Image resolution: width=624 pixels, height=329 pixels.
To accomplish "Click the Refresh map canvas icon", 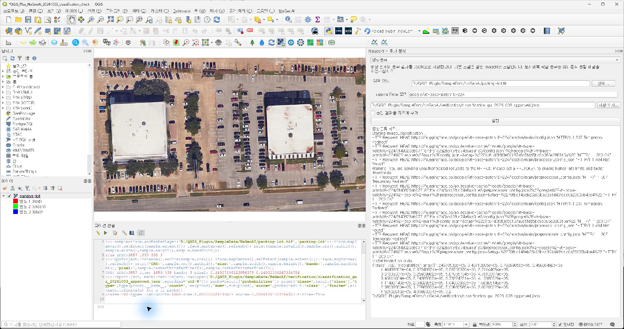I will point(217,20).
